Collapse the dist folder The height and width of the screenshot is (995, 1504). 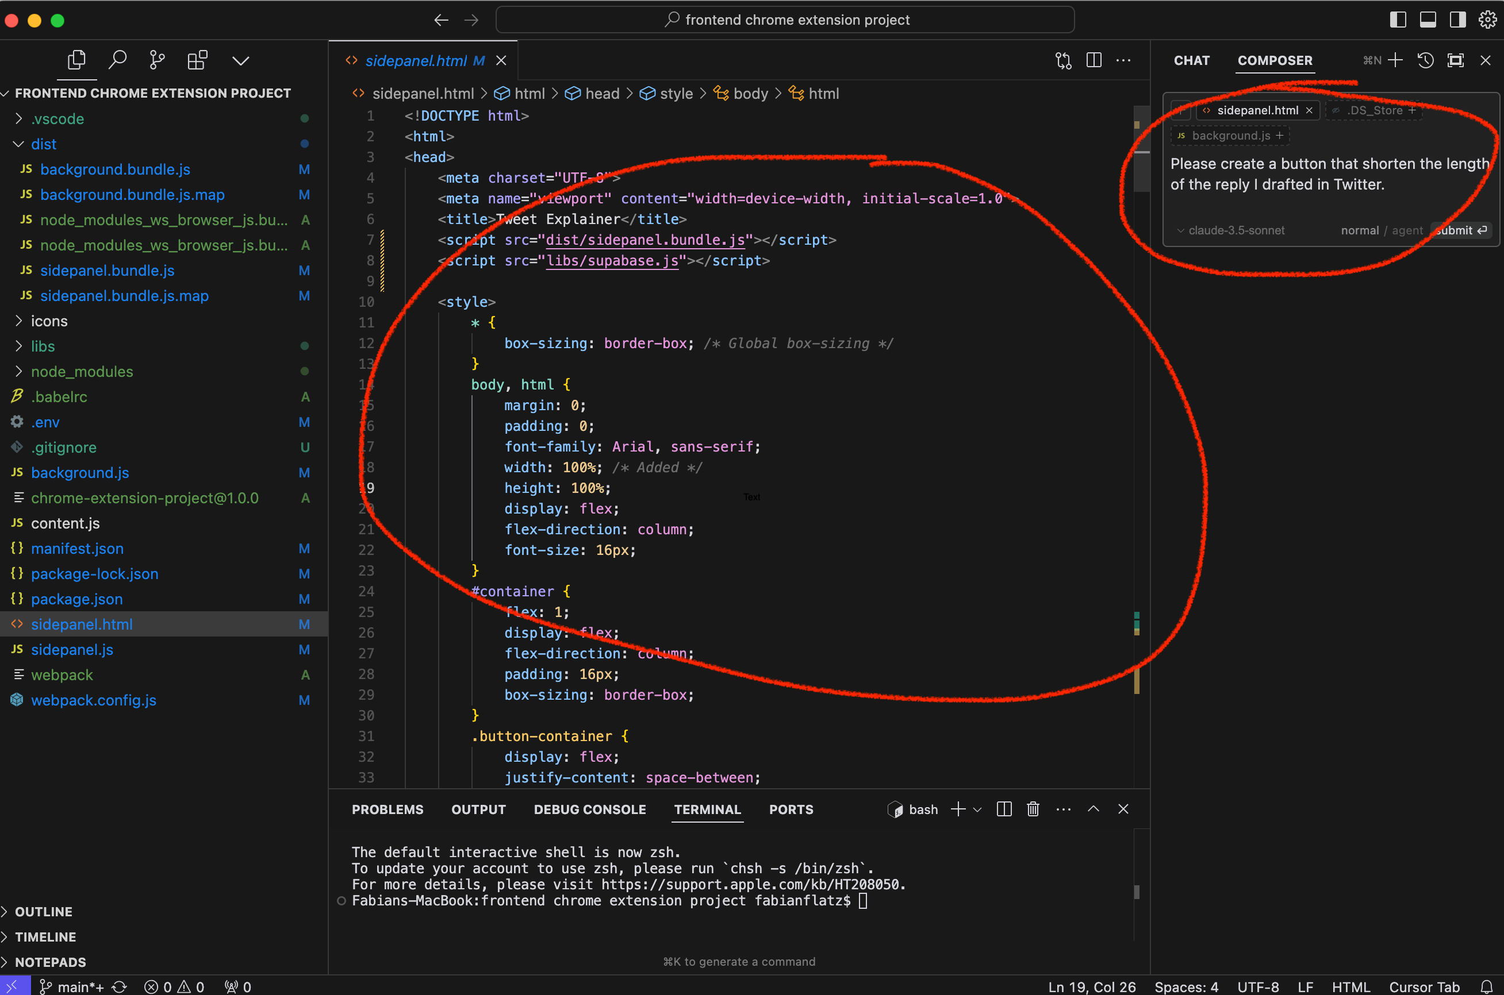pos(43,144)
